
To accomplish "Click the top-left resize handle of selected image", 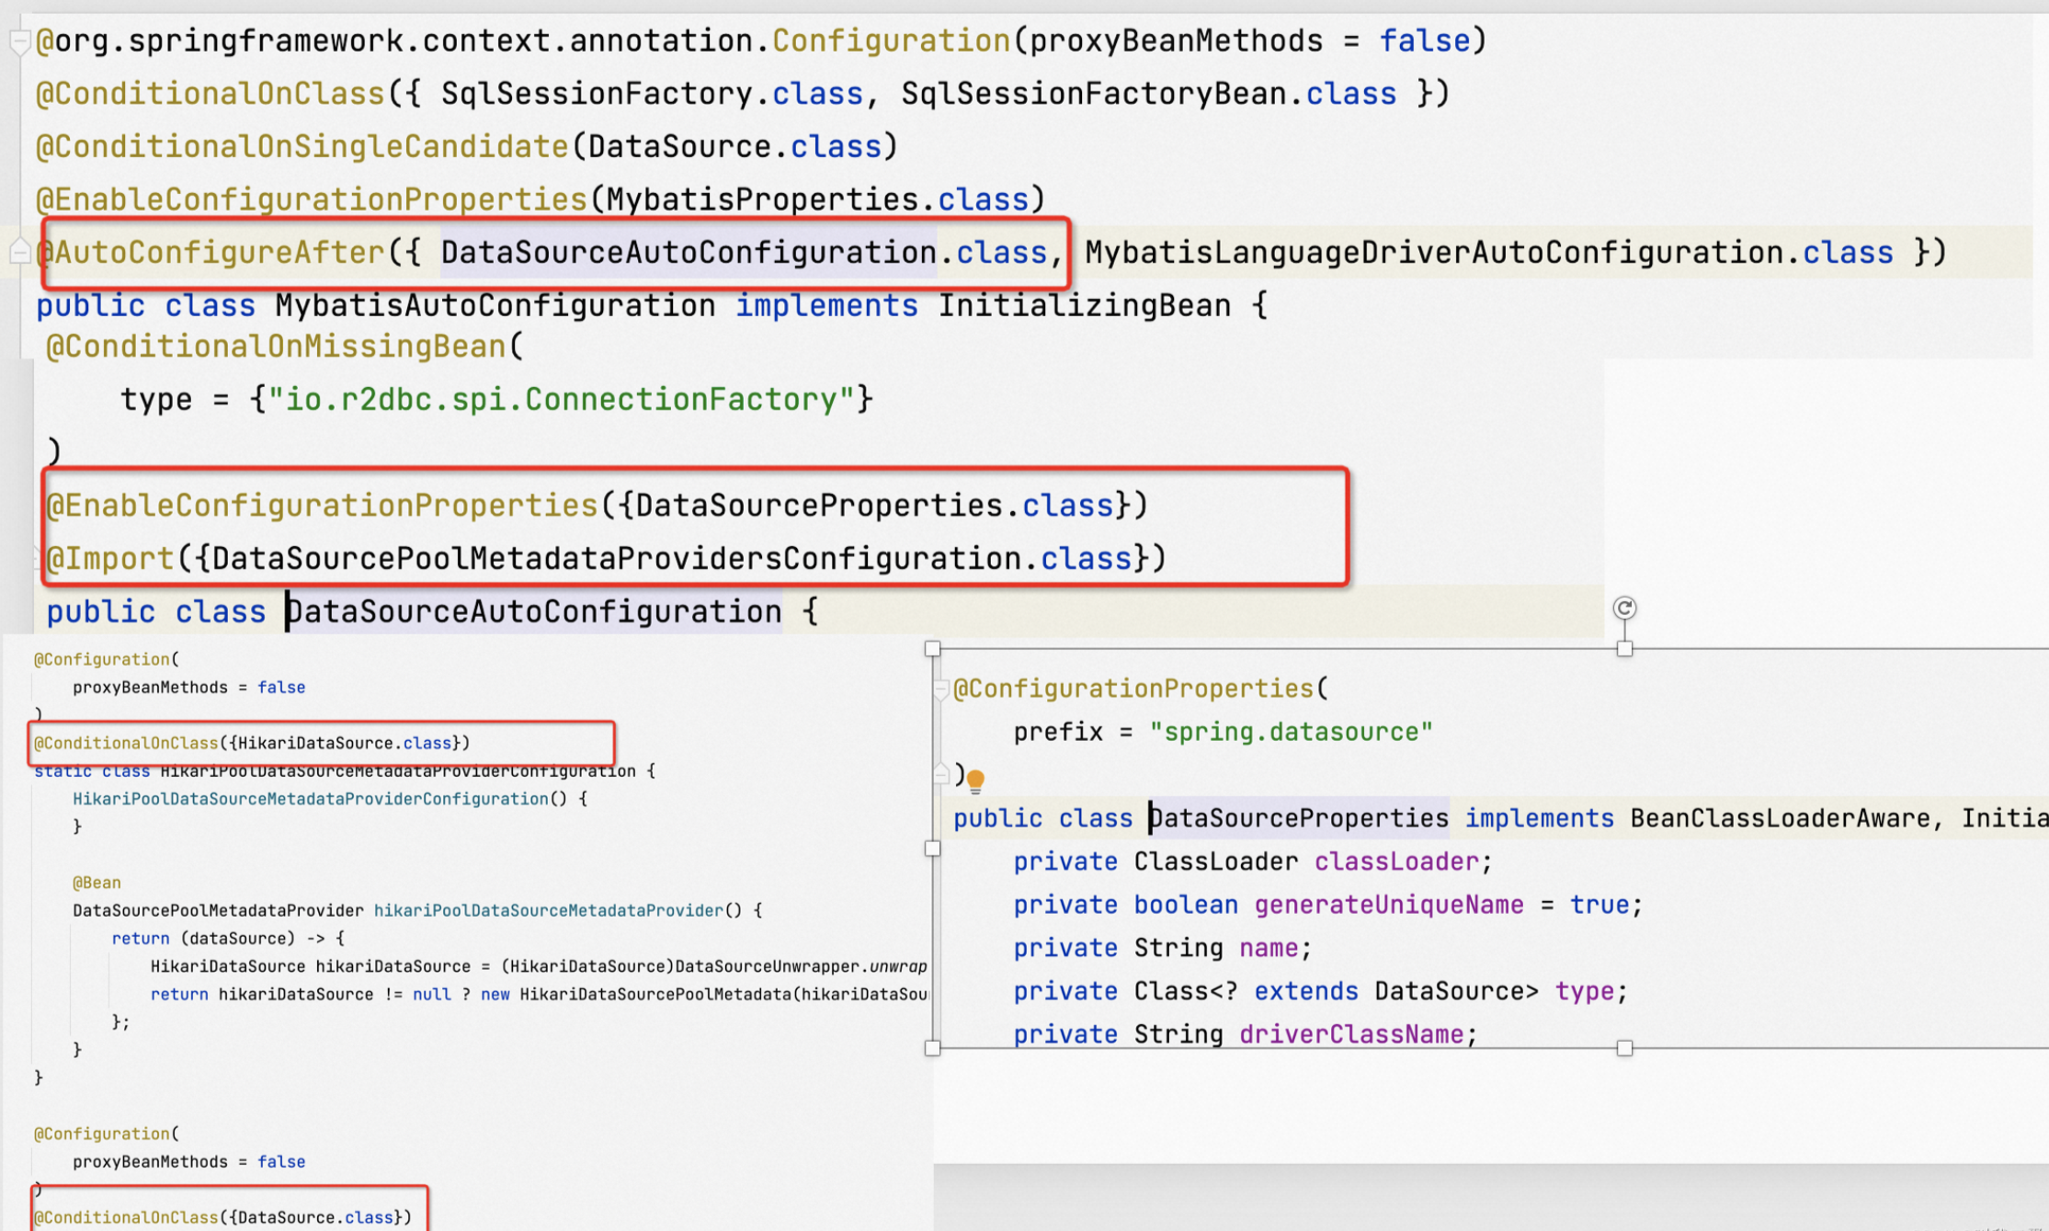I will click(x=932, y=648).
